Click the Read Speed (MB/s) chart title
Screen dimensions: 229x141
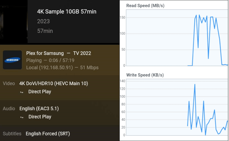coord(145,6)
